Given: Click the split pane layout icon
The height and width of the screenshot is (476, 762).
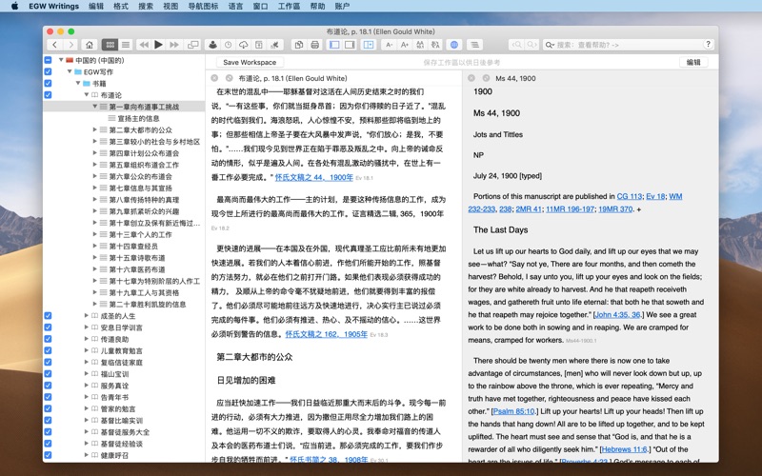Looking at the screenshot, I should pos(369,45).
